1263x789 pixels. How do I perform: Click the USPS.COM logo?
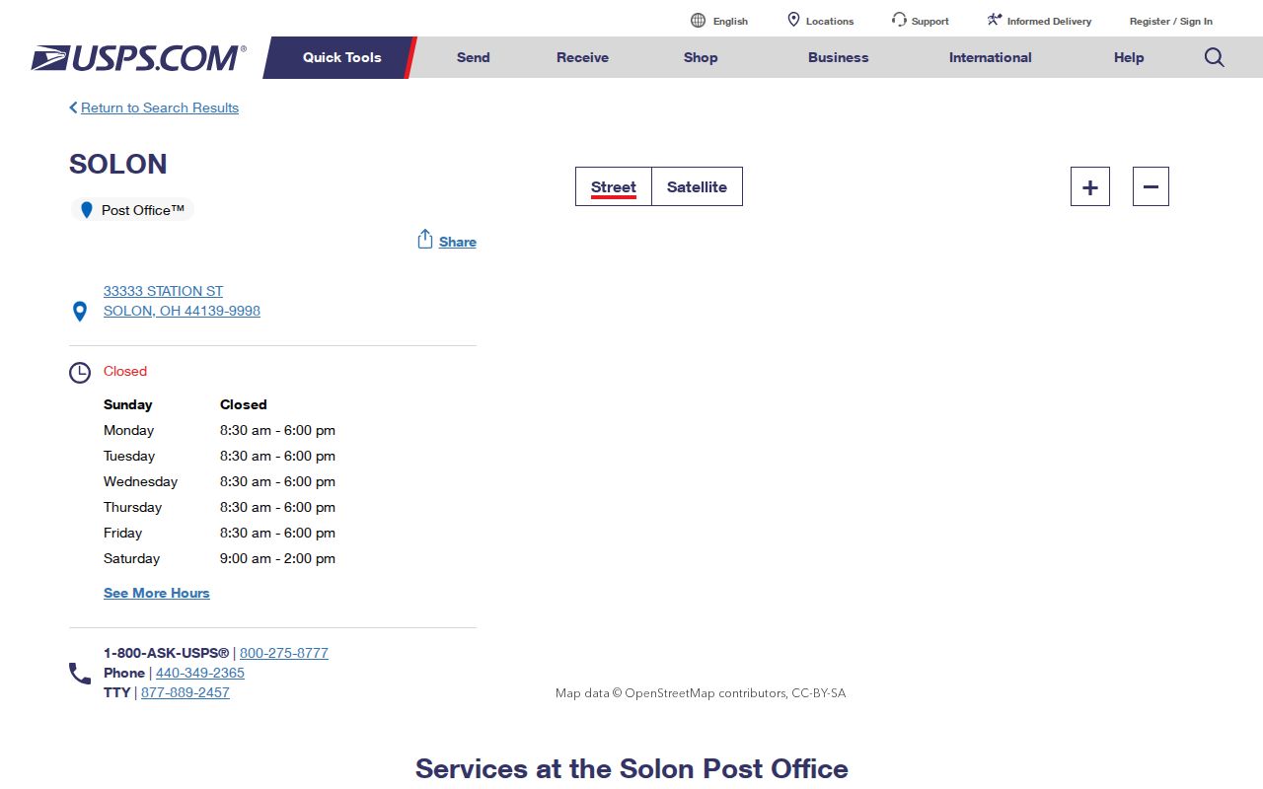point(138,57)
